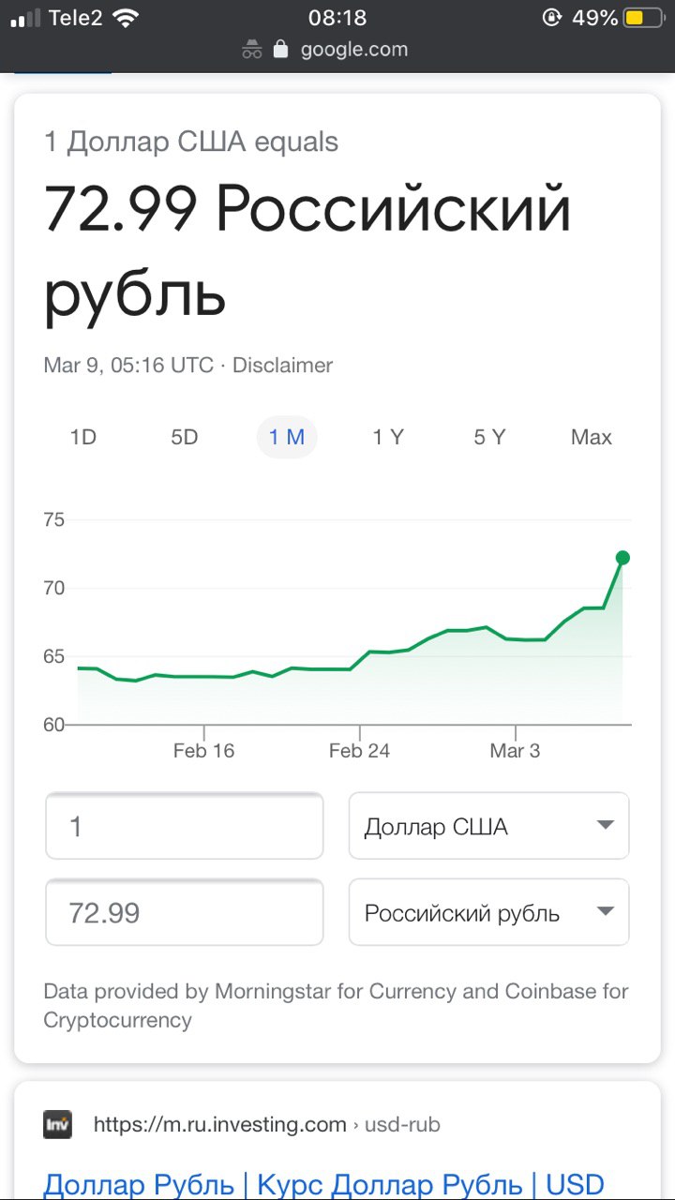Tap the chart line near Feb 24
Image resolution: width=675 pixels, height=1200 pixels.
pos(360,662)
